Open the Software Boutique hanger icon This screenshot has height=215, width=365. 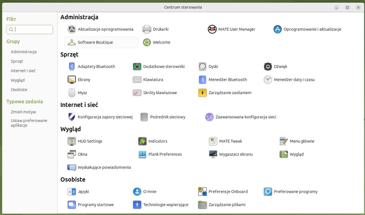click(72, 42)
